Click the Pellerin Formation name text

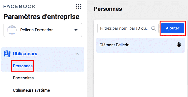37,30
